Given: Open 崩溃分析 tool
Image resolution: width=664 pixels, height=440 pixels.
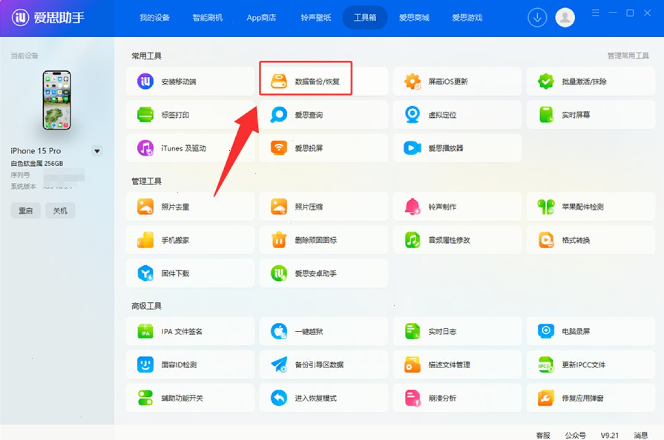Looking at the screenshot, I should [x=457, y=398].
